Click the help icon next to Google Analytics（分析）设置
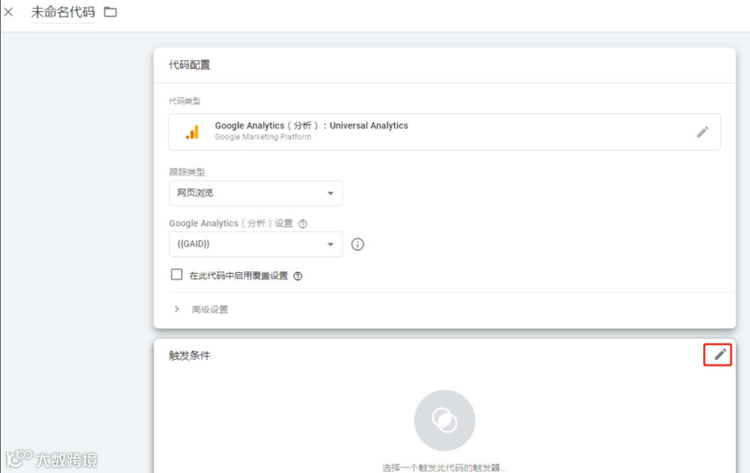750x473 pixels. pos(303,224)
